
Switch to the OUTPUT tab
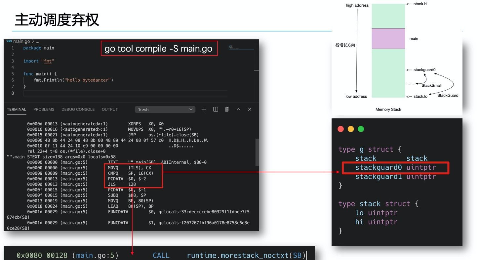(110, 109)
